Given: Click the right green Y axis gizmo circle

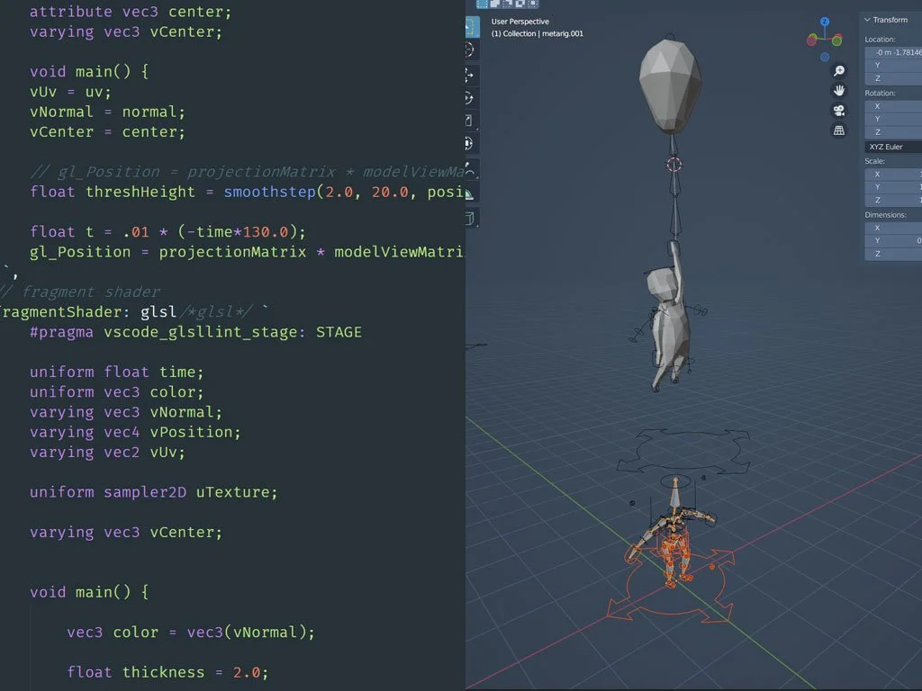Looking at the screenshot, I should pyautogui.click(x=836, y=40).
